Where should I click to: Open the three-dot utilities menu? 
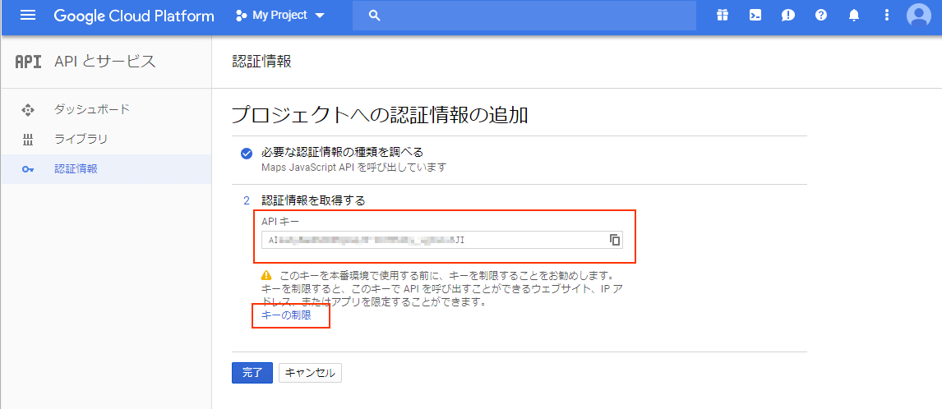887,16
